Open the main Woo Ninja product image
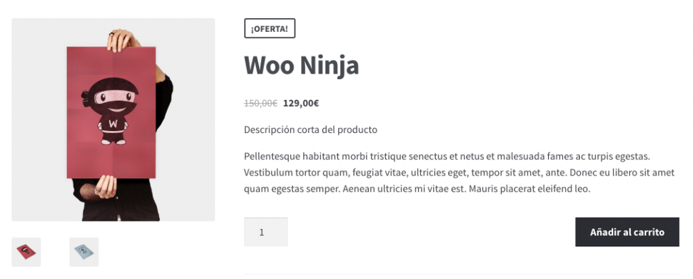The height and width of the screenshot is (279, 693). tap(113, 120)
